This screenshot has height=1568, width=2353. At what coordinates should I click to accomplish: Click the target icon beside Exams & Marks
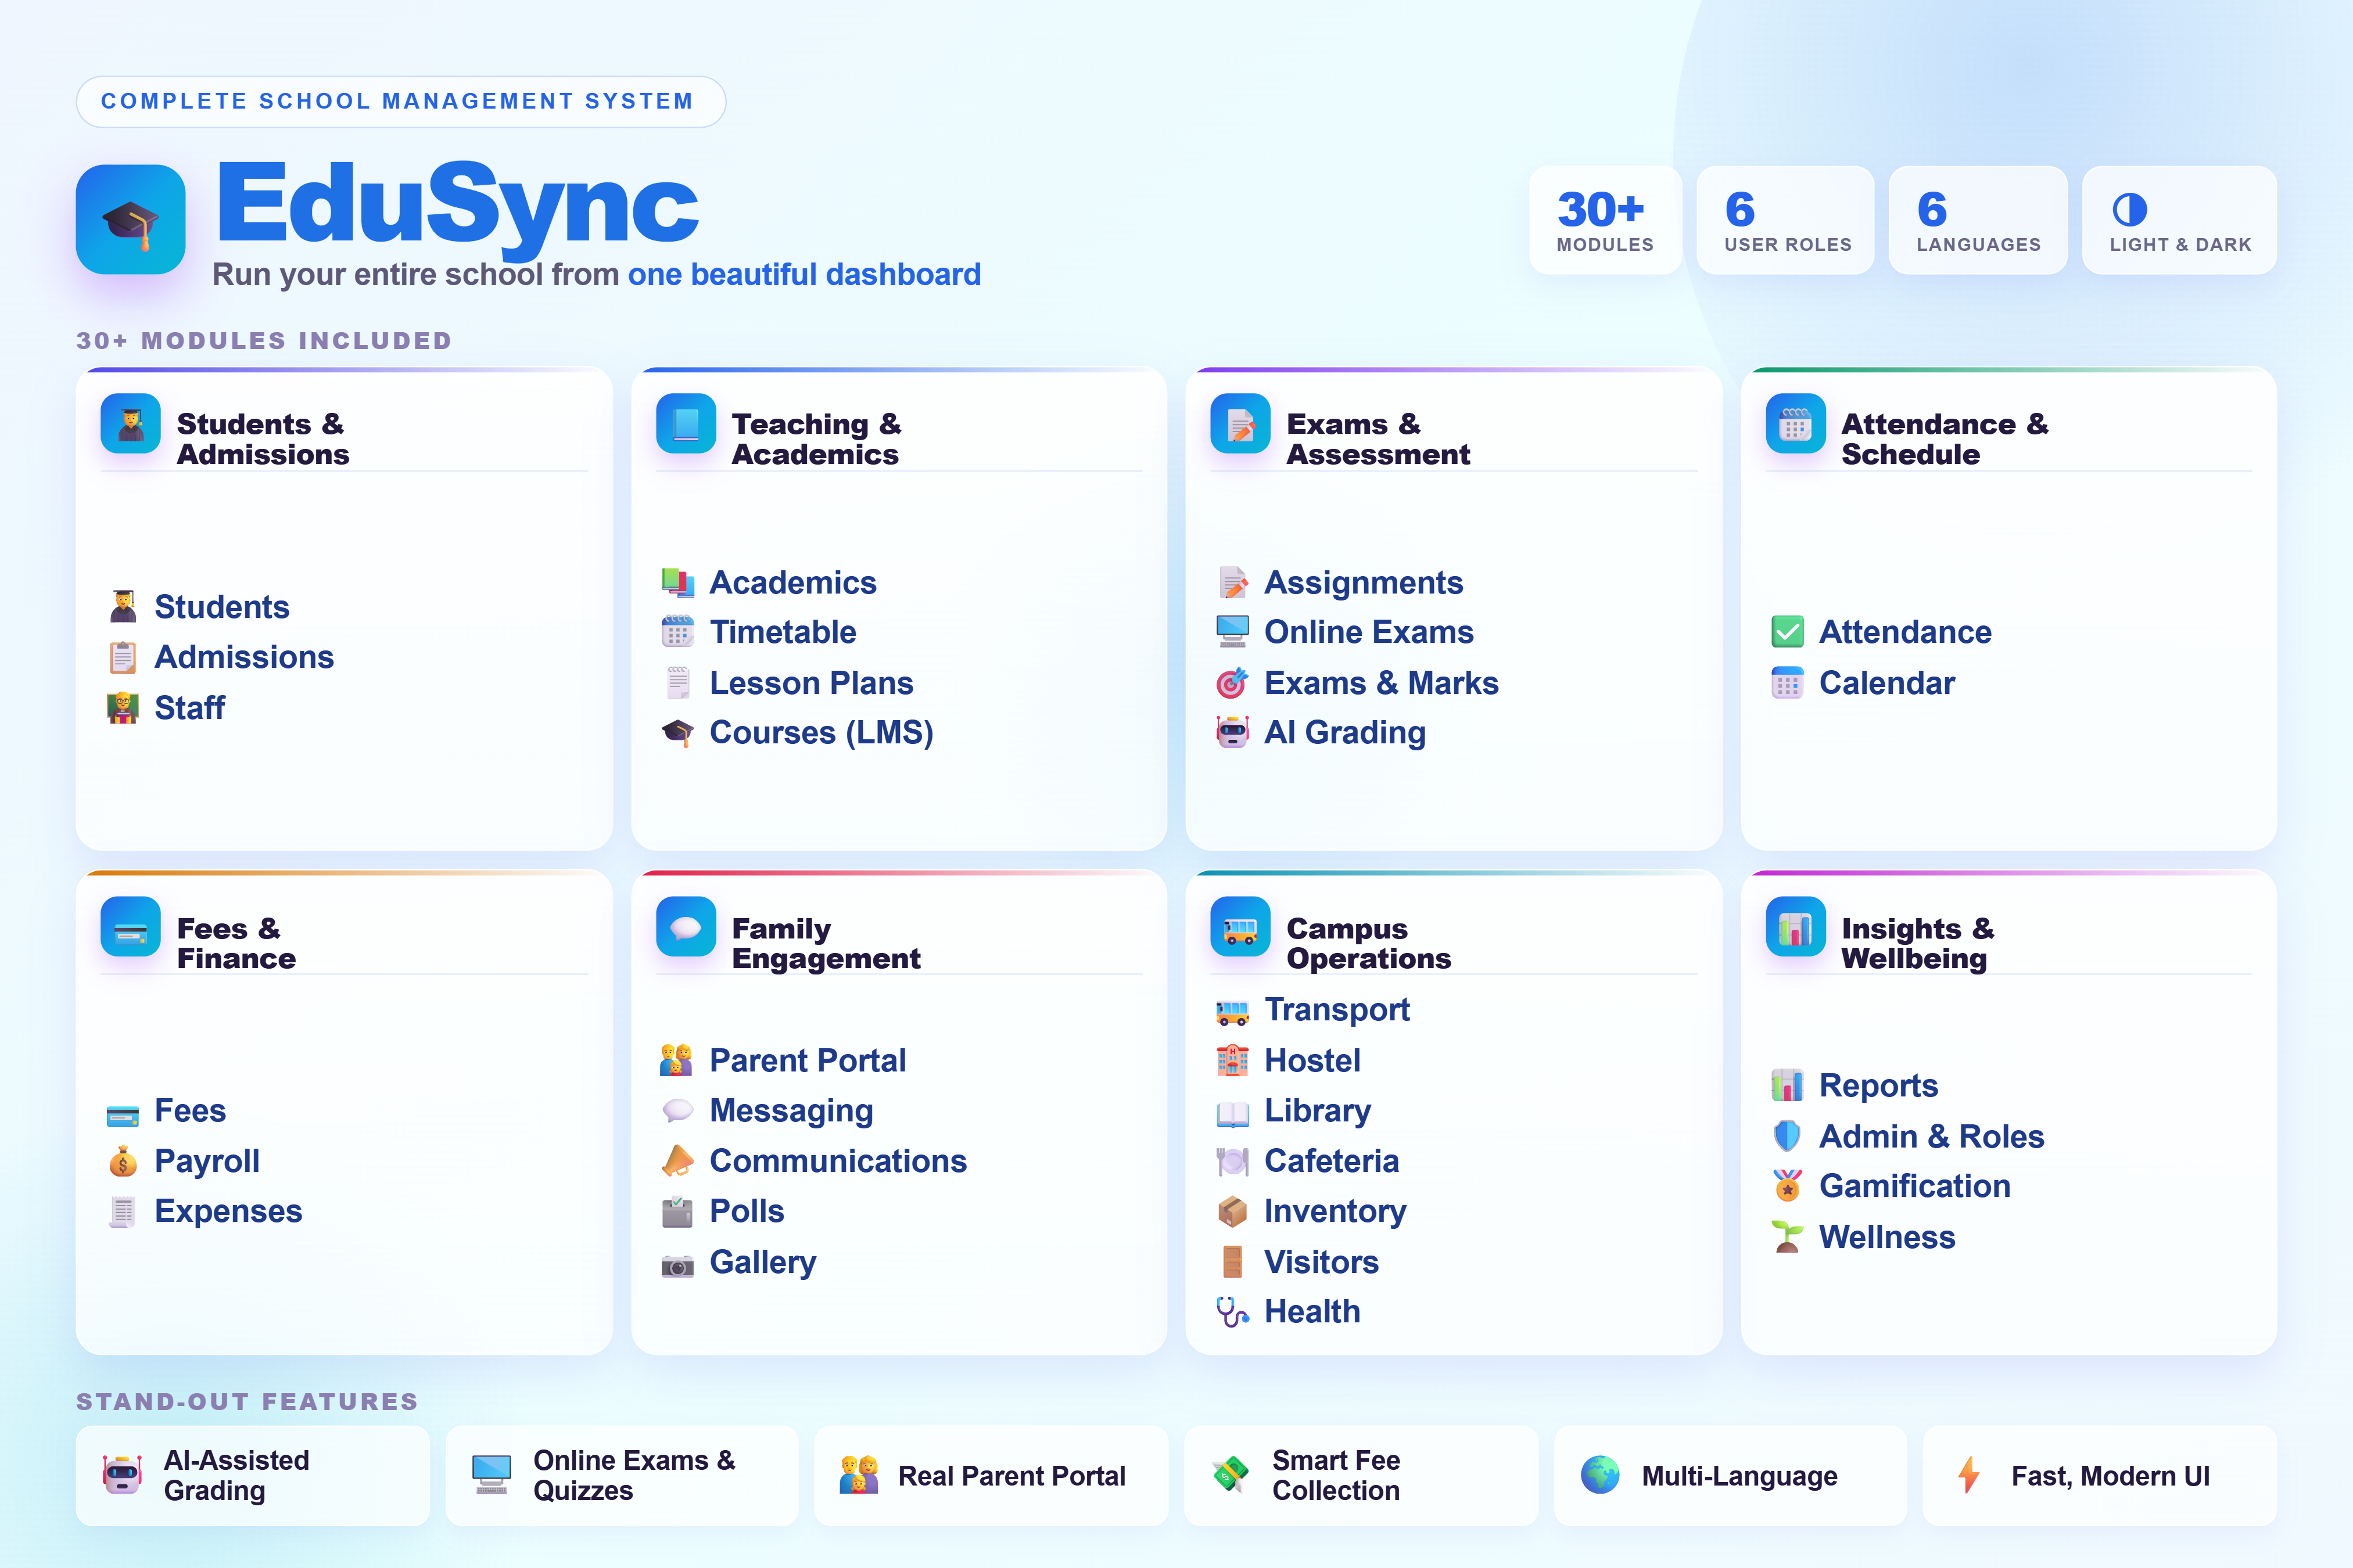pos(1232,683)
